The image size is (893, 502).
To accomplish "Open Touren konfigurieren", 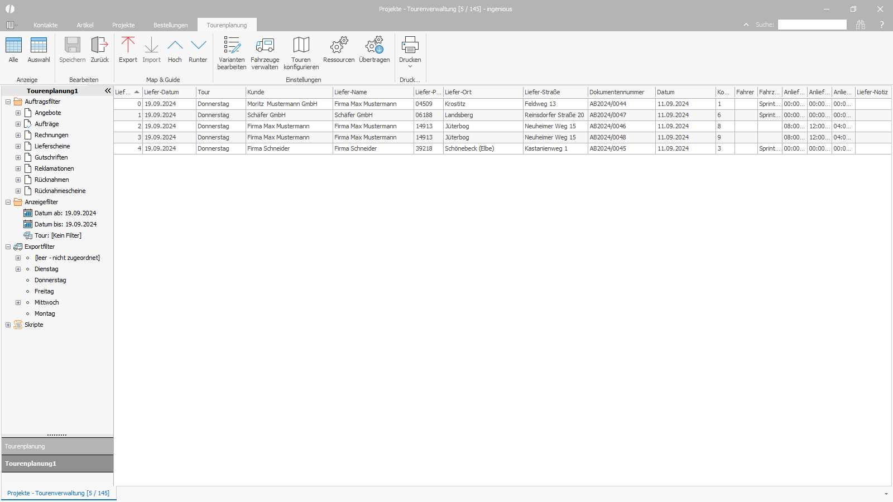I will click(x=301, y=53).
